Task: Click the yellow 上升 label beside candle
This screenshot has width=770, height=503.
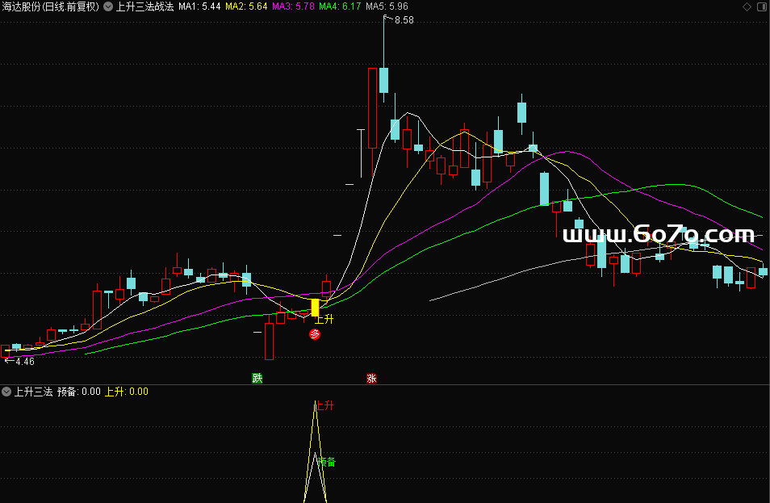Action: click(324, 319)
